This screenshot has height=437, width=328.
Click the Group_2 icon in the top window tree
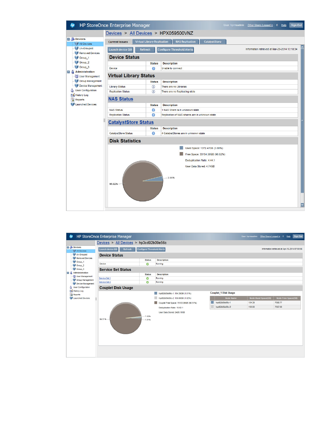pyautogui.click(x=77, y=62)
